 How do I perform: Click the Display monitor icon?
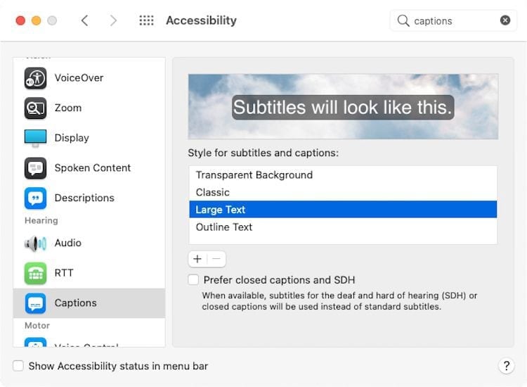point(35,138)
